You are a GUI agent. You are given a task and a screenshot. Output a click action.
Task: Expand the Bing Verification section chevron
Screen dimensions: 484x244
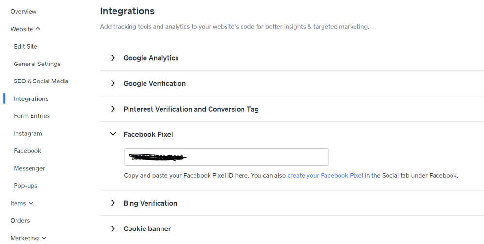113,203
